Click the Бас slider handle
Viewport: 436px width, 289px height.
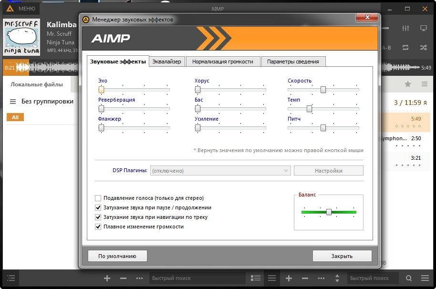coord(197,109)
